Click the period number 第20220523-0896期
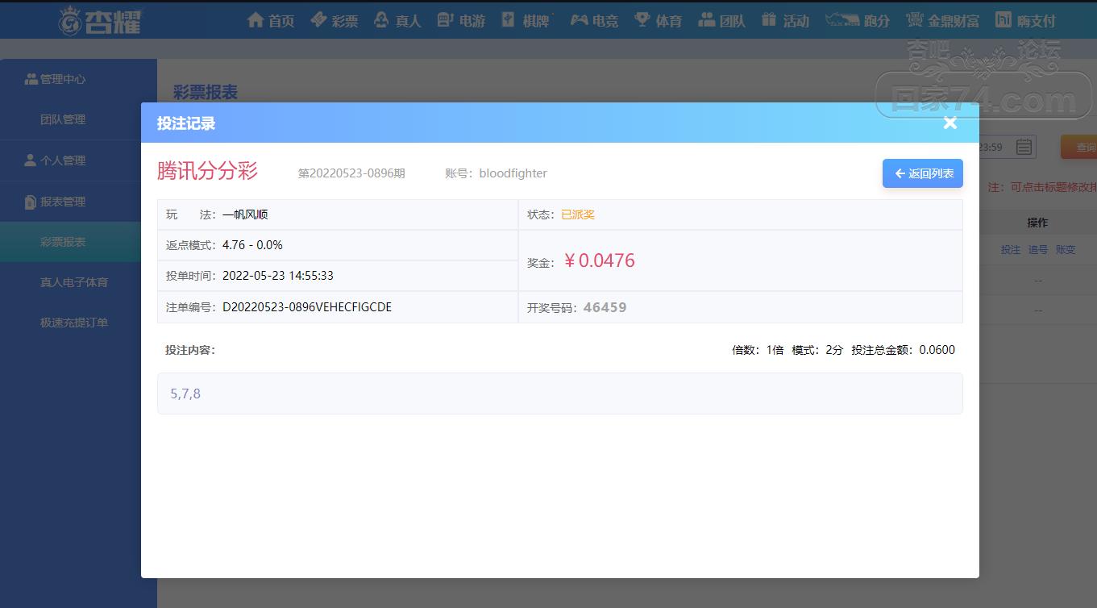Screen dimensions: 1097x608 pyautogui.click(x=351, y=173)
